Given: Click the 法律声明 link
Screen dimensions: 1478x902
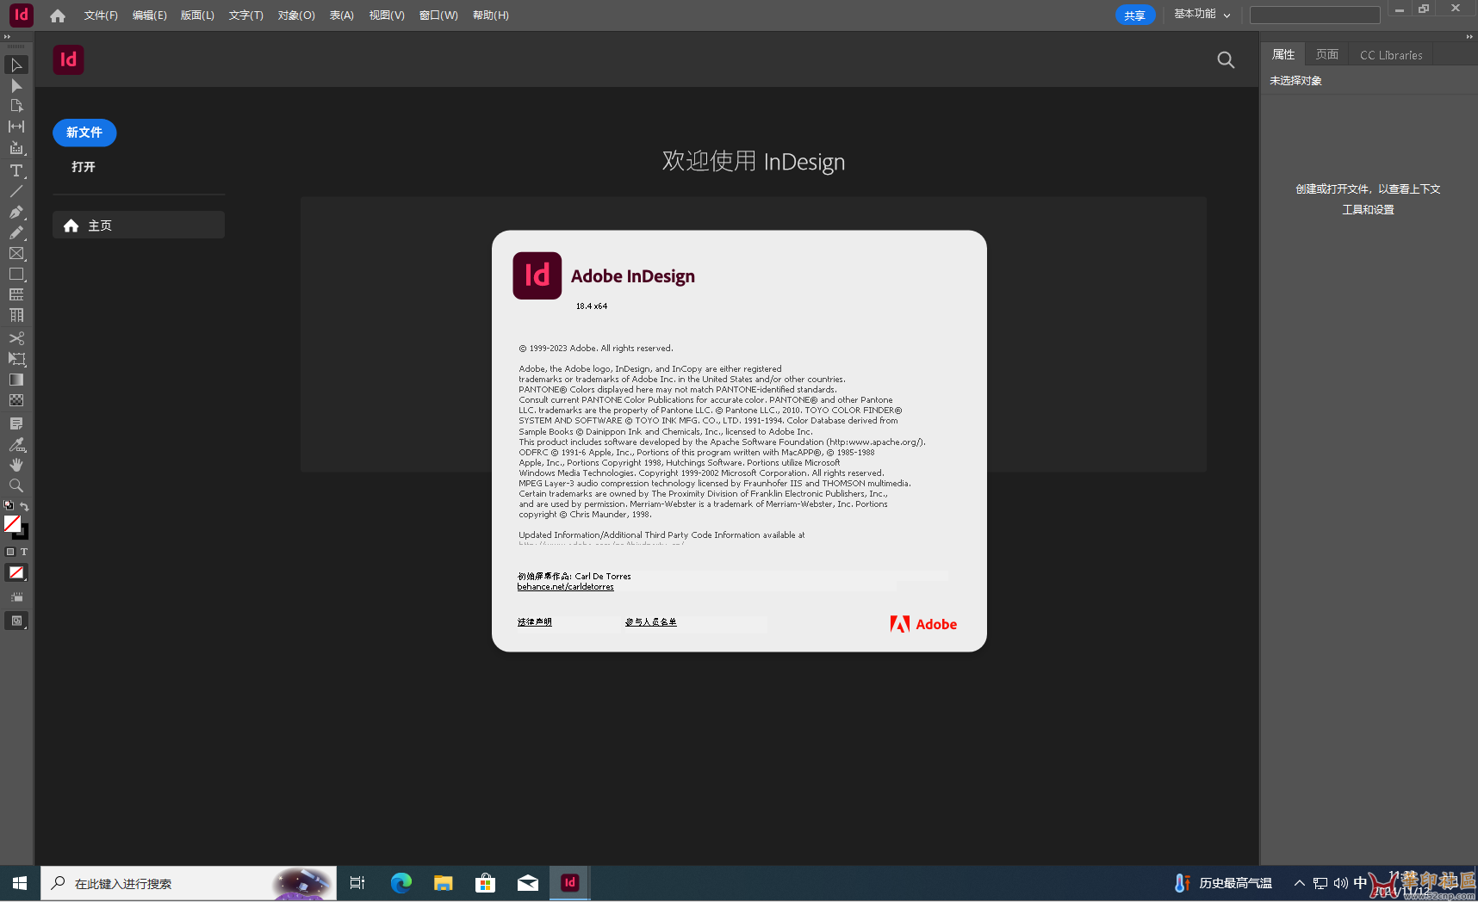Looking at the screenshot, I should pyautogui.click(x=534, y=622).
